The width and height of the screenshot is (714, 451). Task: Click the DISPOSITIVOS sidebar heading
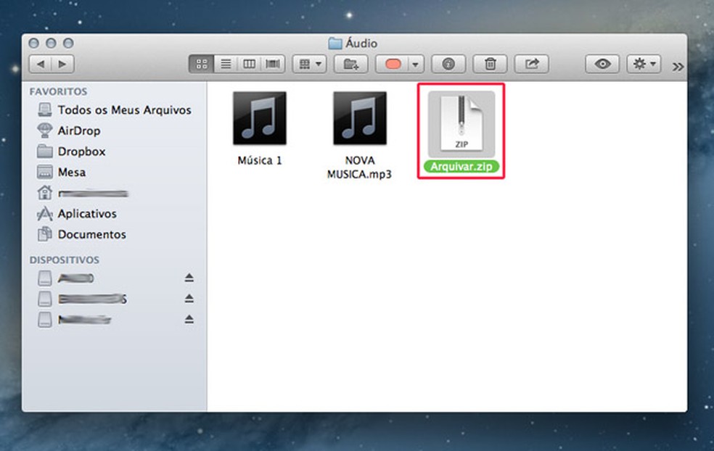point(64,260)
